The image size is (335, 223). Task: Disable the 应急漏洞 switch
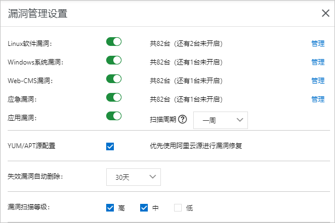[114, 97]
